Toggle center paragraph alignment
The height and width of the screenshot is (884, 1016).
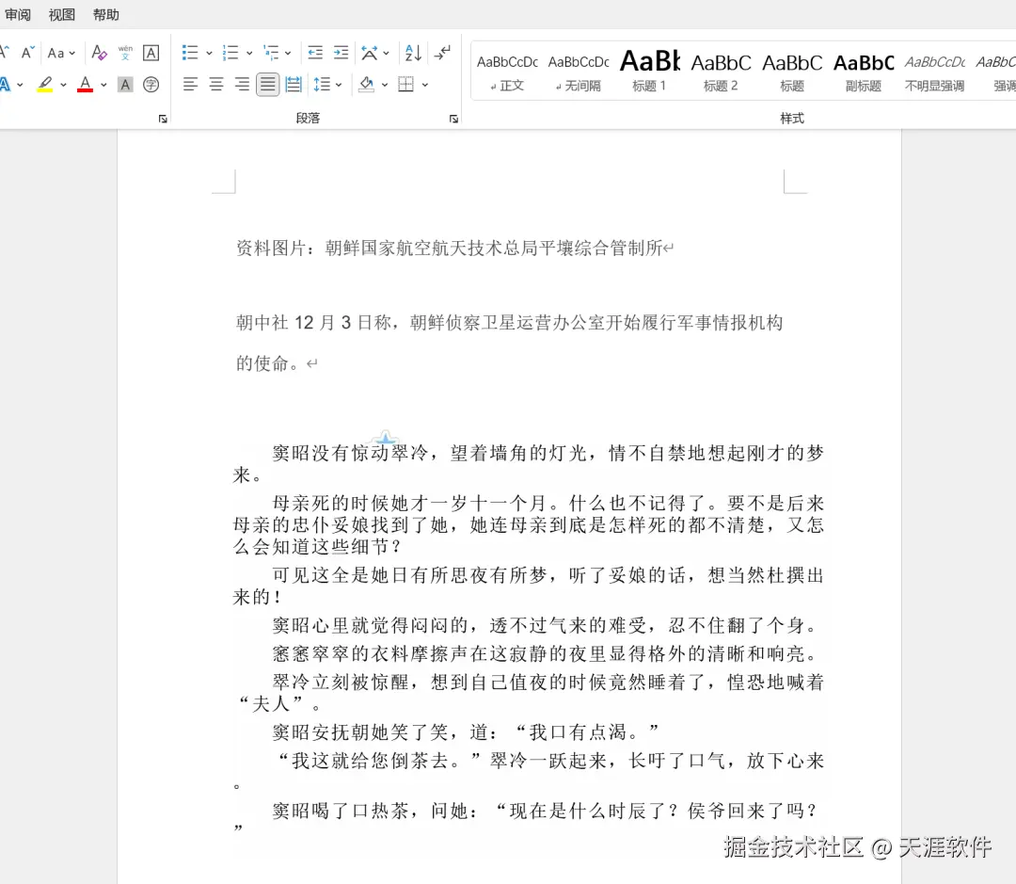(215, 85)
